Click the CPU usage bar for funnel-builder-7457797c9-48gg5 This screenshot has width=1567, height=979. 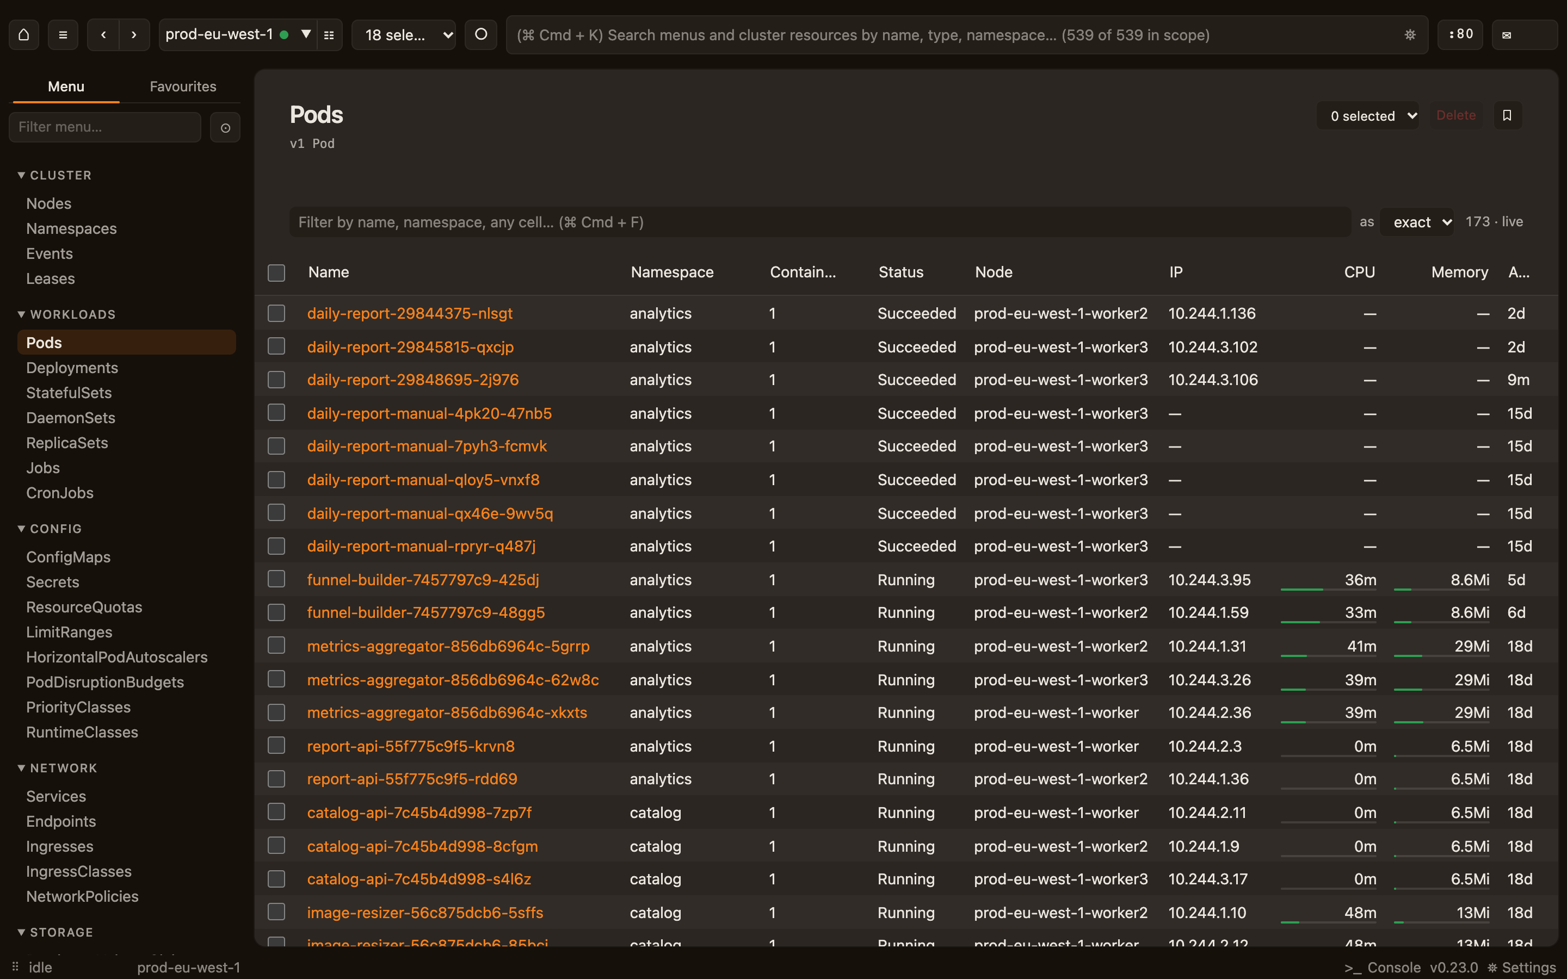tap(1328, 622)
